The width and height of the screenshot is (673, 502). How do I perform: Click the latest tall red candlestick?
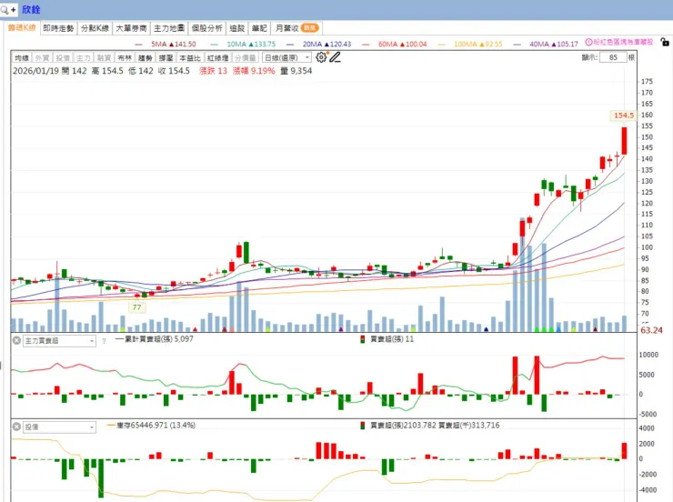(624, 141)
